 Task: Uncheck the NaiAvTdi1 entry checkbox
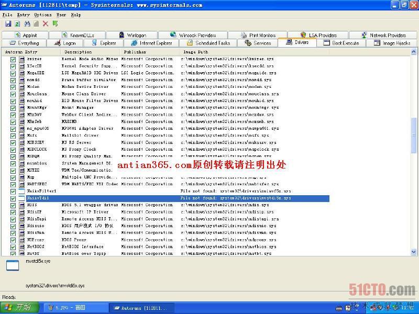pyautogui.click(x=13, y=198)
